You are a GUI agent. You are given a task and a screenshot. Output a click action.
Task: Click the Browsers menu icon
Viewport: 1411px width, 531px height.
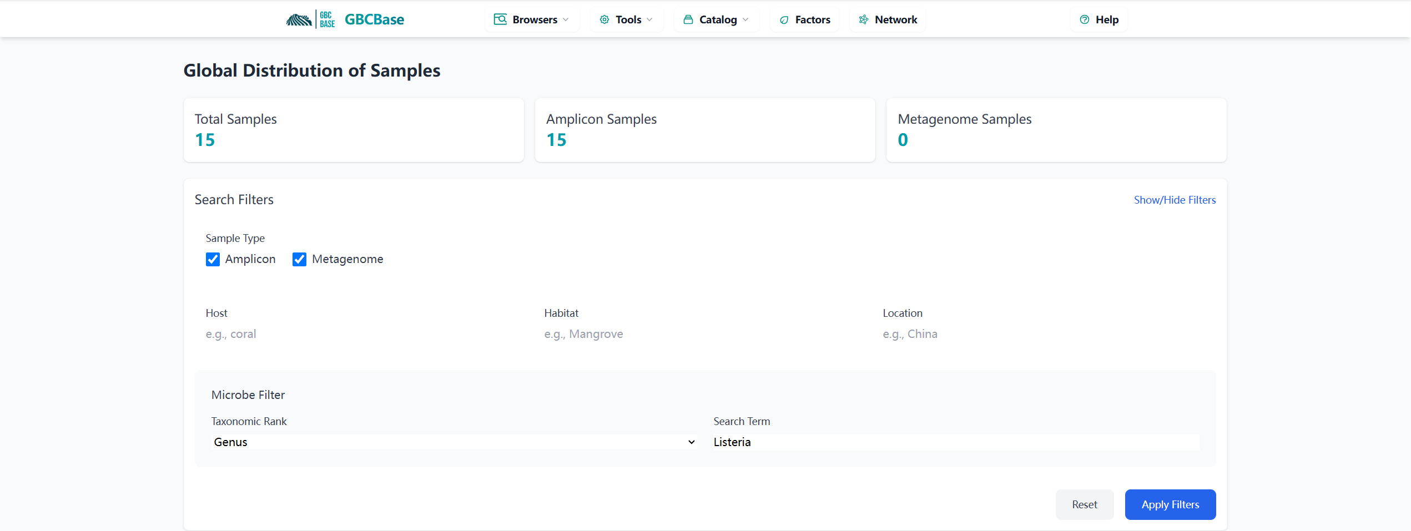[x=500, y=19]
